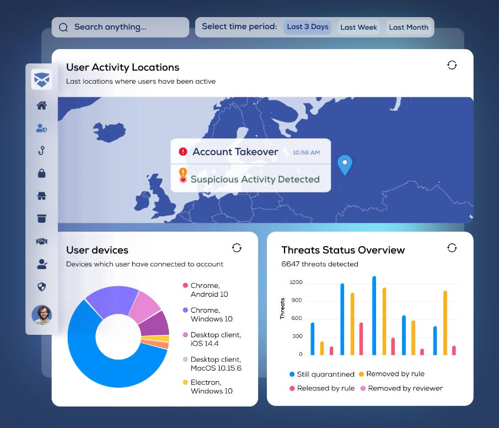Open the Home icon in sidebar

42,105
